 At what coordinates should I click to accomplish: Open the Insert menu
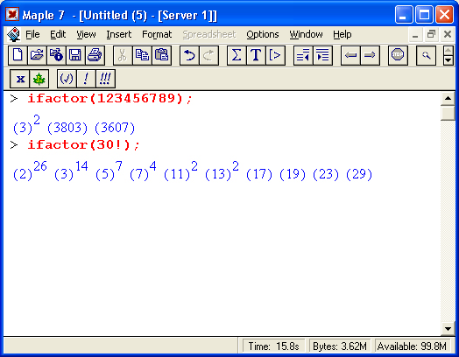pos(118,34)
